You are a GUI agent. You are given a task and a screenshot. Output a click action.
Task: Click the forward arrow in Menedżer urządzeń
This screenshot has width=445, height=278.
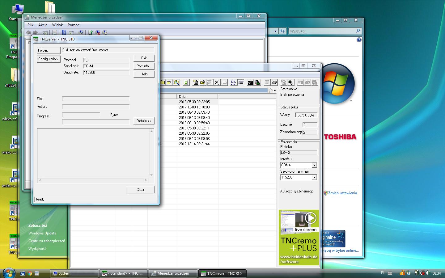36,32
